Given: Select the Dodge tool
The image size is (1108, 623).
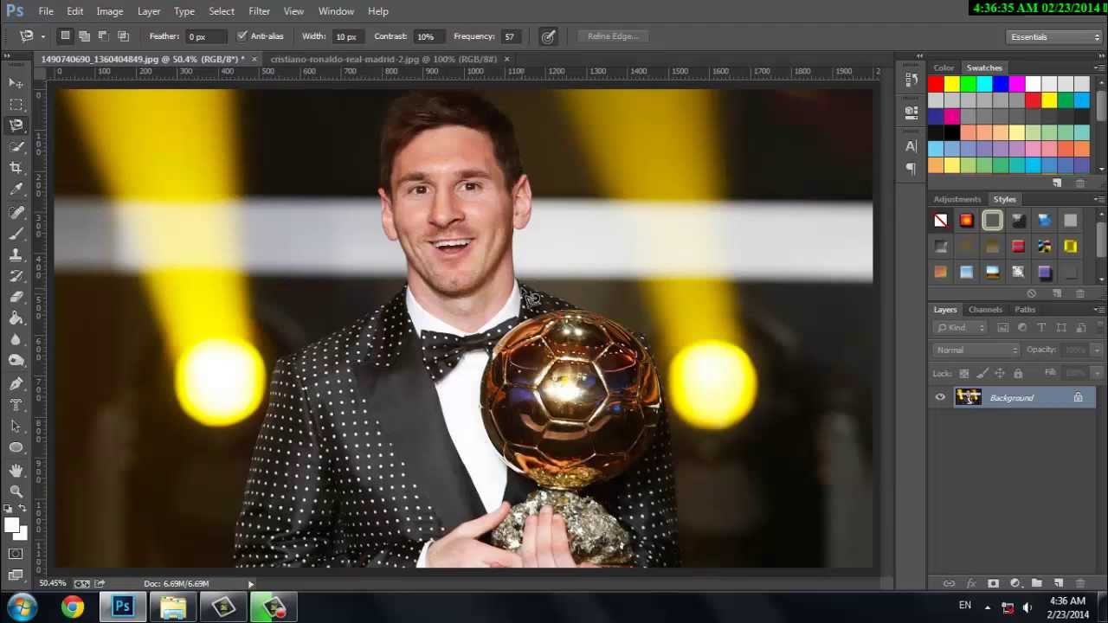Looking at the screenshot, I should 16,361.
